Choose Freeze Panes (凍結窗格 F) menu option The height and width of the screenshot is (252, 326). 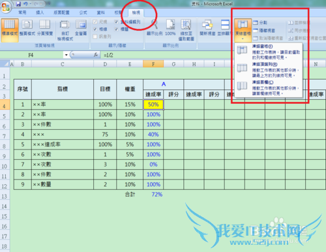(269, 52)
